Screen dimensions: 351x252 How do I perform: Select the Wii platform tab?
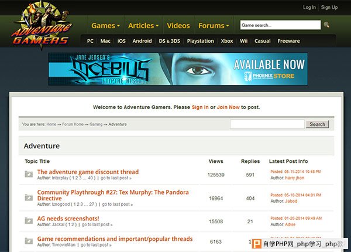pyautogui.click(x=243, y=41)
